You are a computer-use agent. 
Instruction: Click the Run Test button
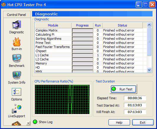(123, 89)
